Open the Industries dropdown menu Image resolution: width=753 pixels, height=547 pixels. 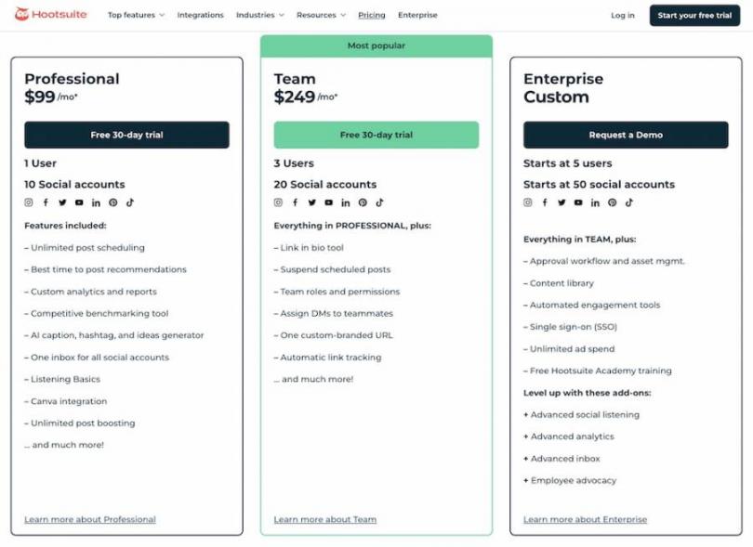tap(259, 15)
